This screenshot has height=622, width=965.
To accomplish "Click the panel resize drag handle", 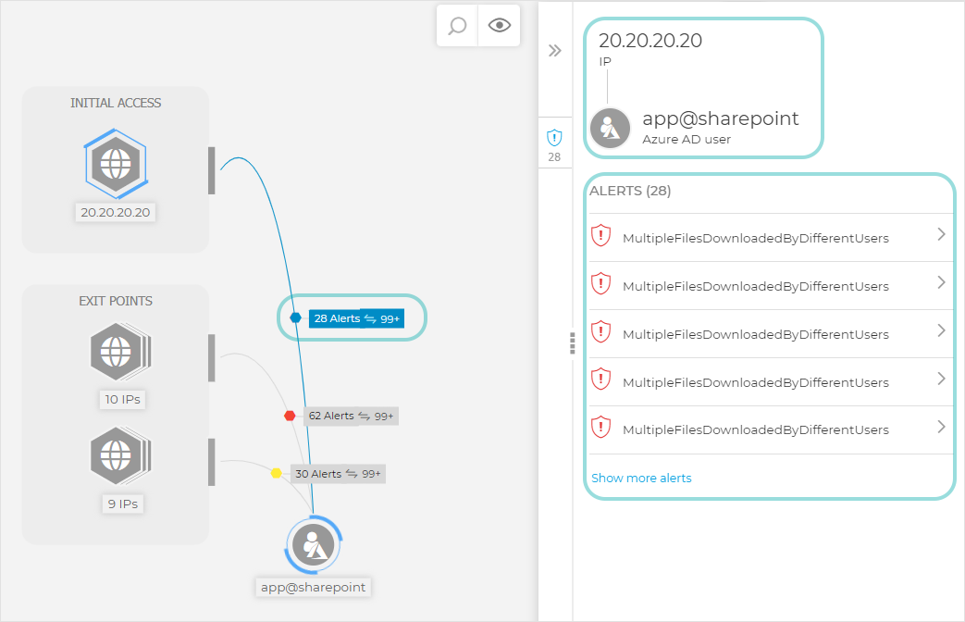I will [x=573, y=343].
